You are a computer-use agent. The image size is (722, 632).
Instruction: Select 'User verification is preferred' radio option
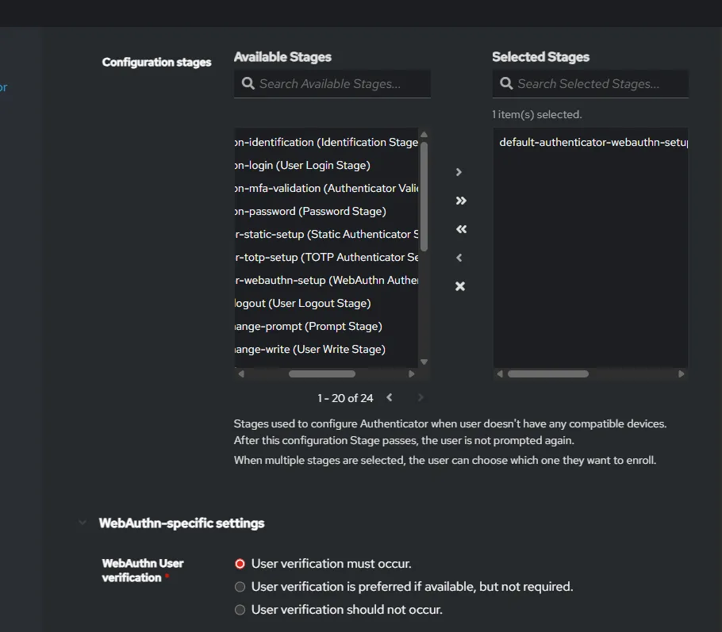click(x=240, y=587)
